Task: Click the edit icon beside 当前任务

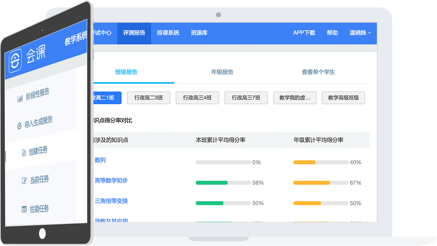Action: point(24,181)
